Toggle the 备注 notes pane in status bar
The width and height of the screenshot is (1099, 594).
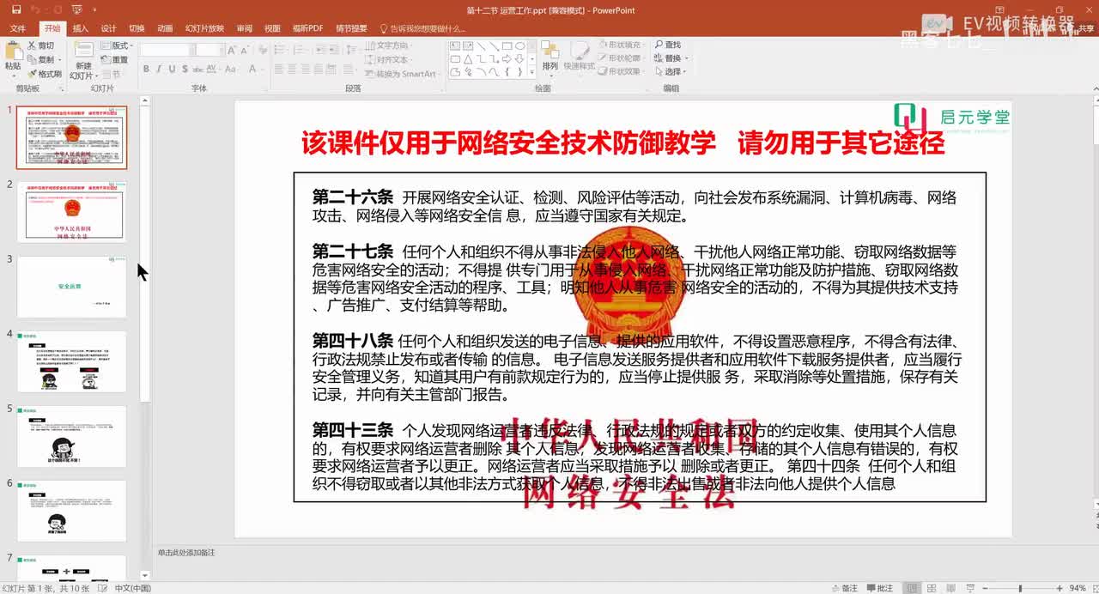[845, 588]
